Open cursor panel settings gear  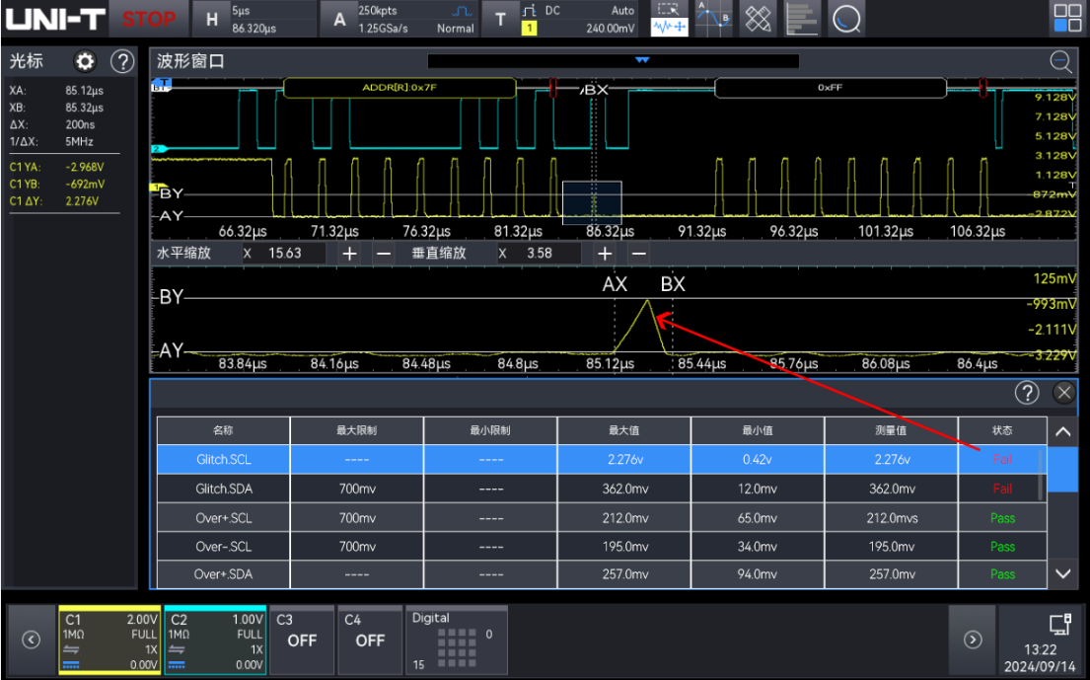point(86,62)
